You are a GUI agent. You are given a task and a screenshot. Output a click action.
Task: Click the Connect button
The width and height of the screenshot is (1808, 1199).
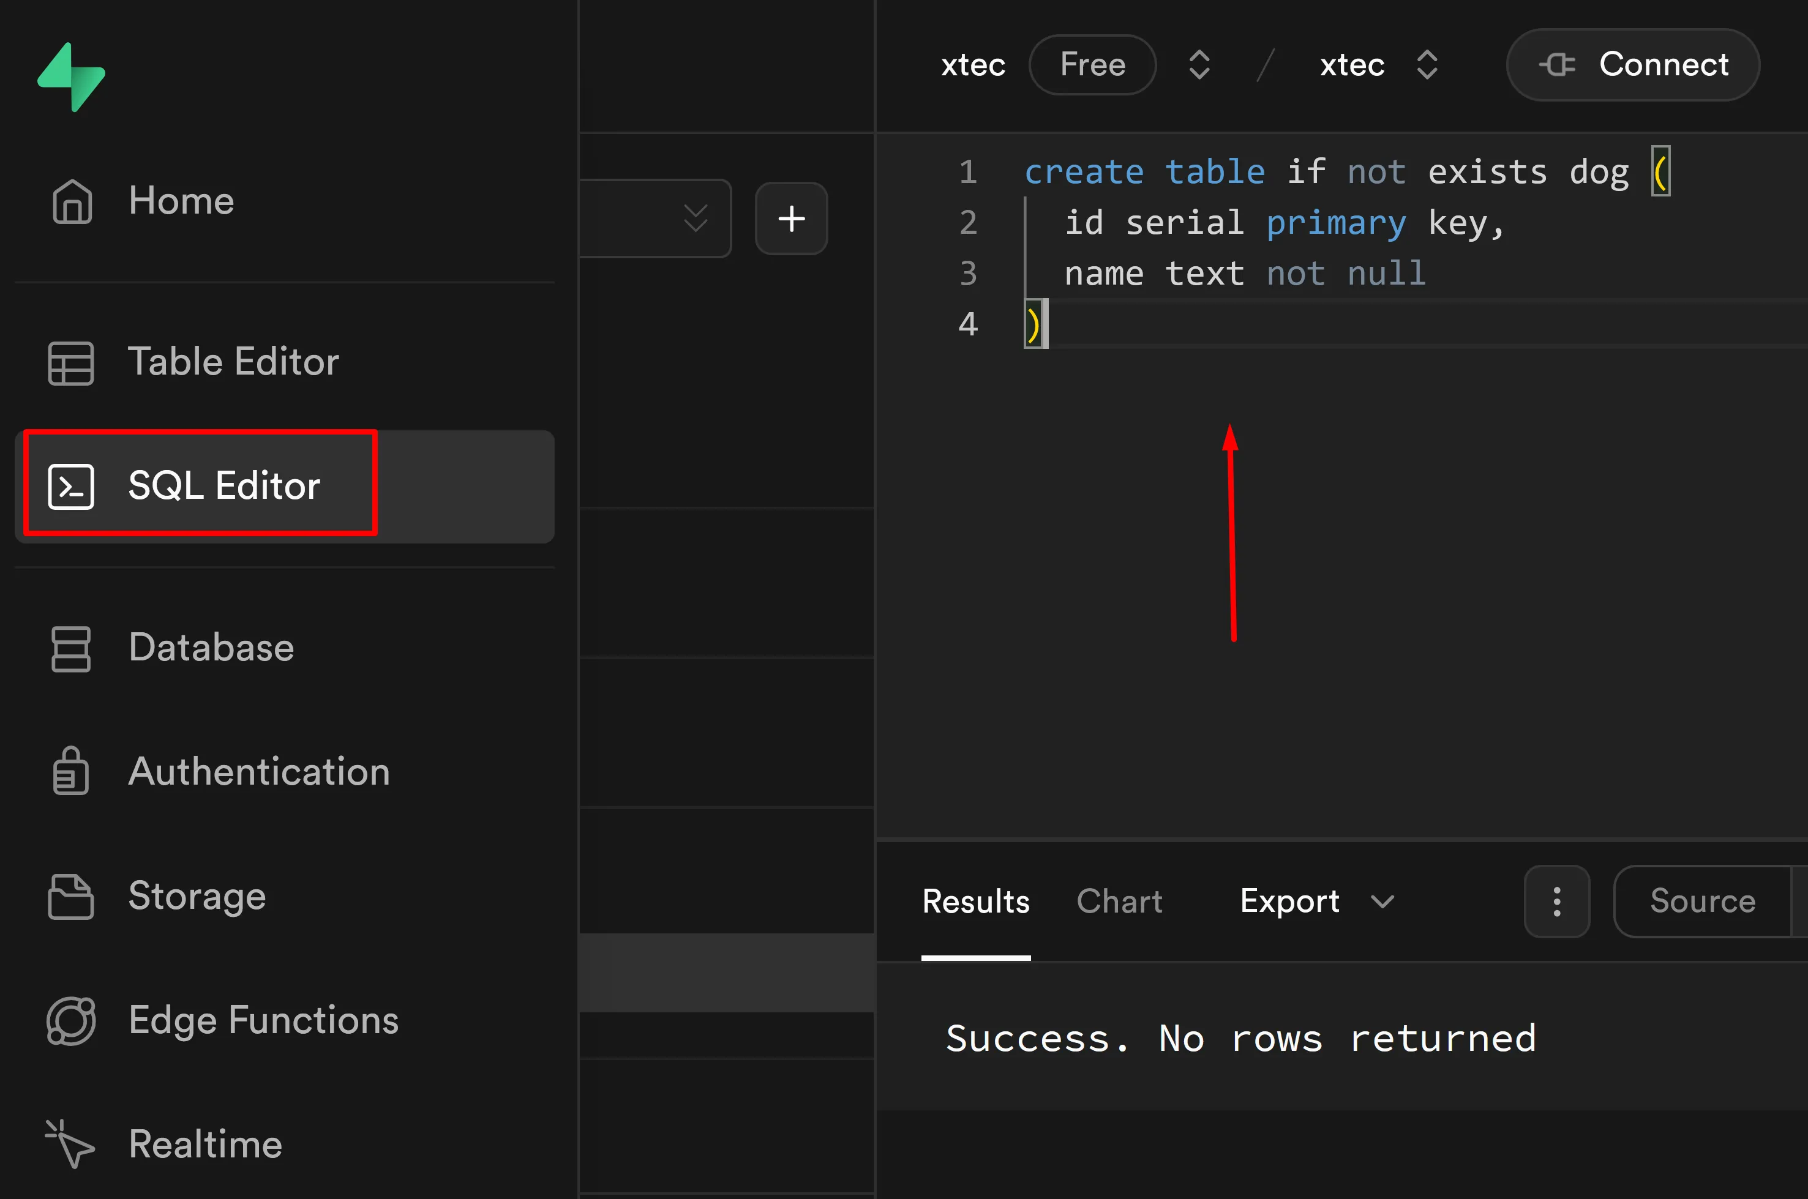1632,65
